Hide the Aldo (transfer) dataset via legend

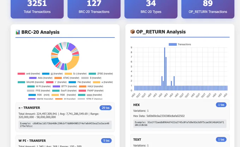pyautogui.click(x=41, y=78)
